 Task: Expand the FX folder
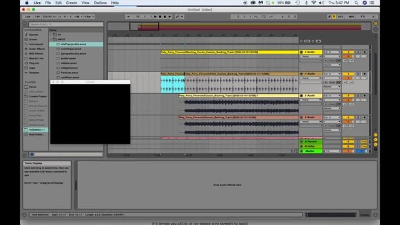click(51, 34)
